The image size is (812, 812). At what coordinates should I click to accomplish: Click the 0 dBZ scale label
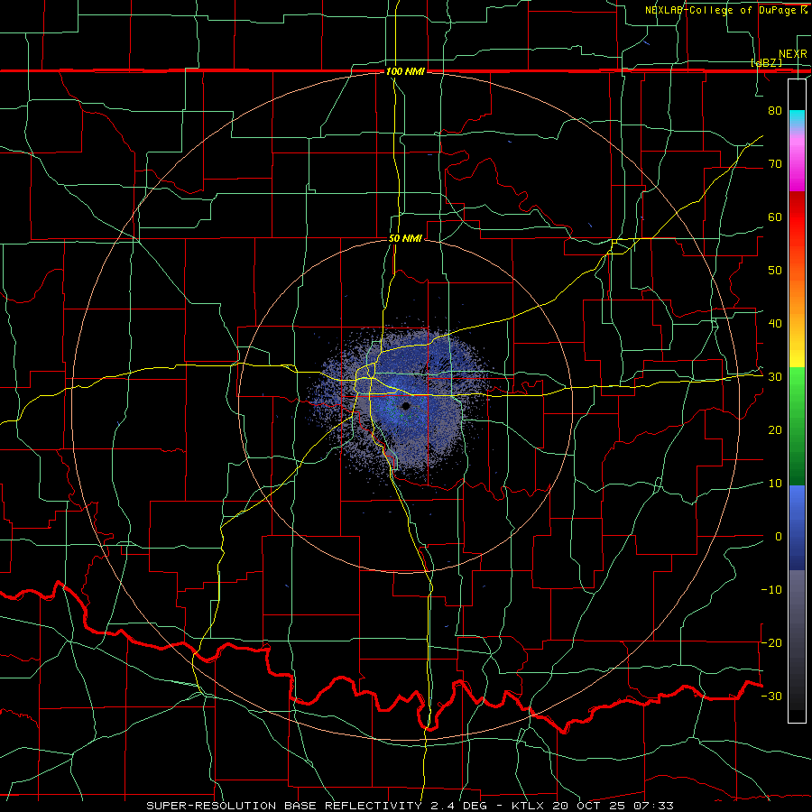coord(779,537)
